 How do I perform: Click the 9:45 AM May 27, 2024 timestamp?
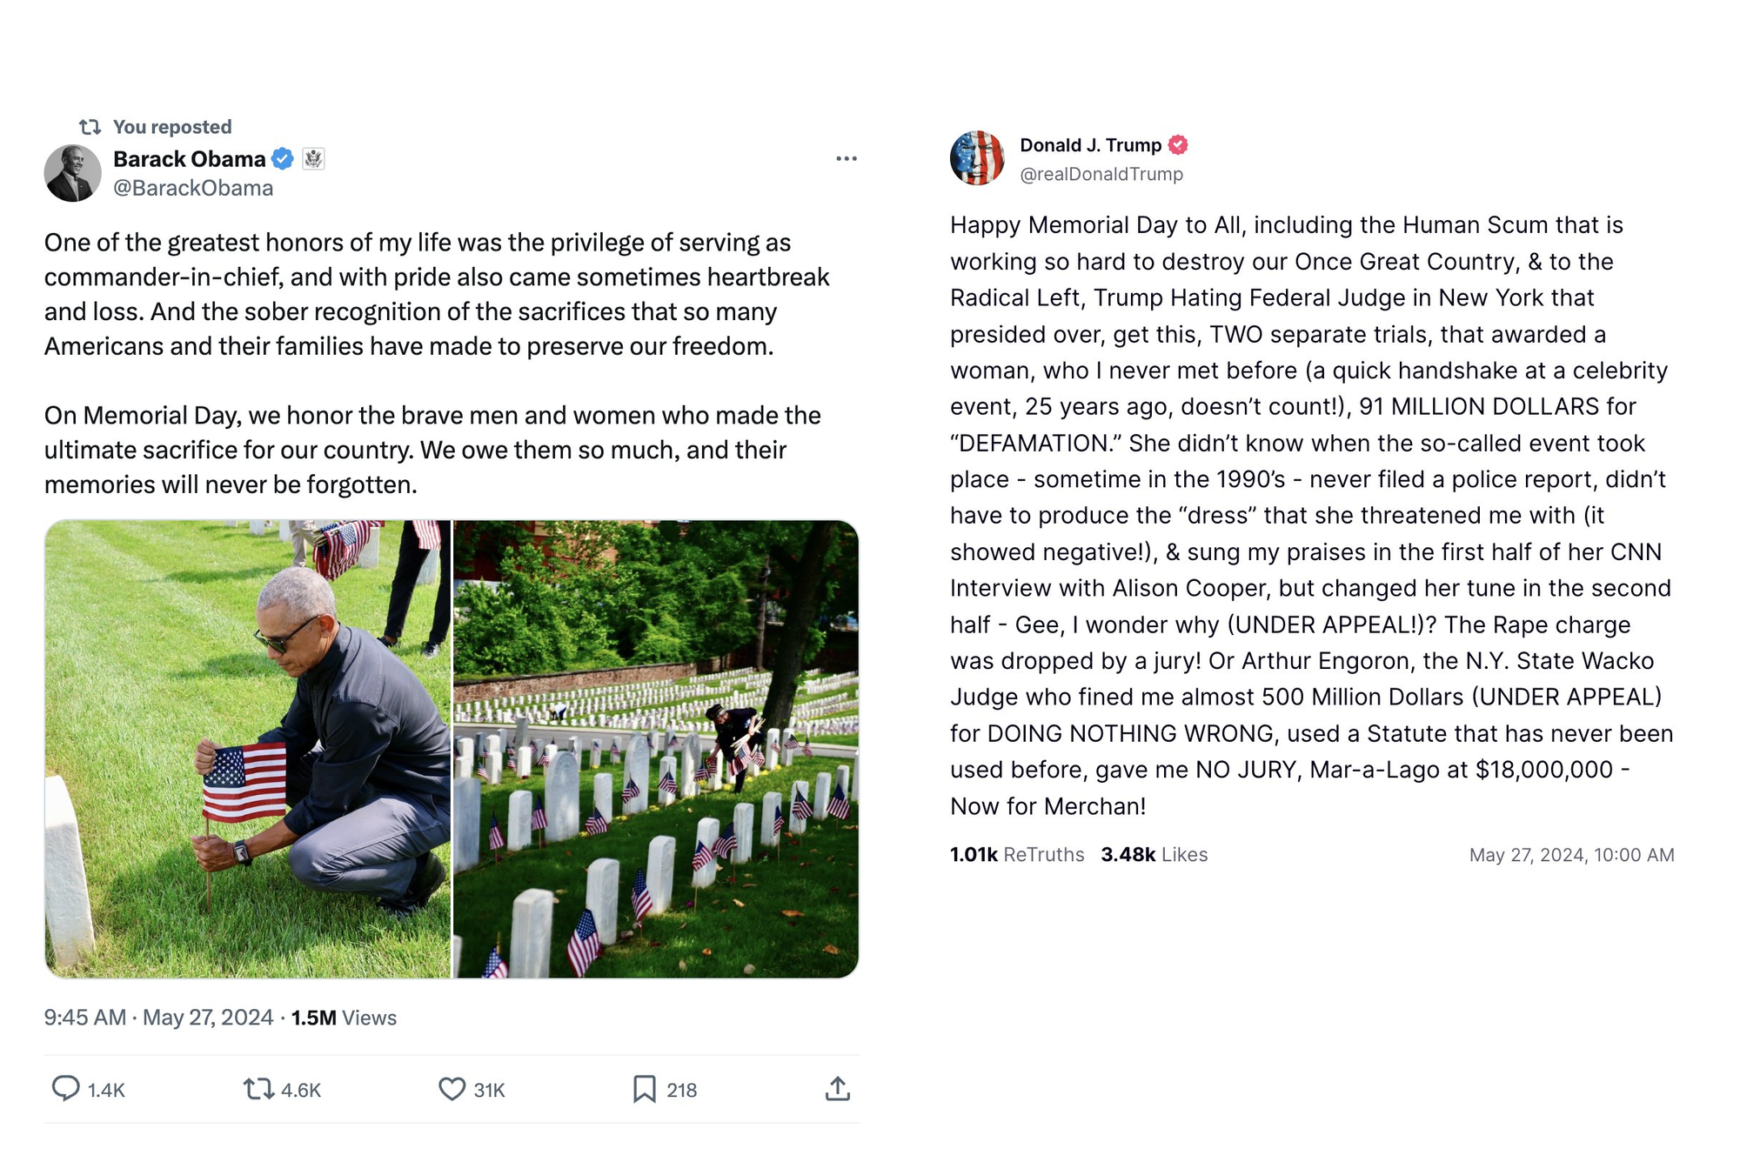(158, 1018)
